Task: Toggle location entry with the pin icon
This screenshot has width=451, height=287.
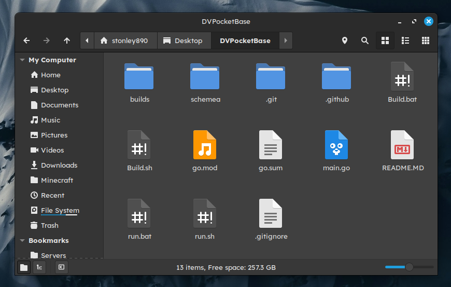Action: 345,40
